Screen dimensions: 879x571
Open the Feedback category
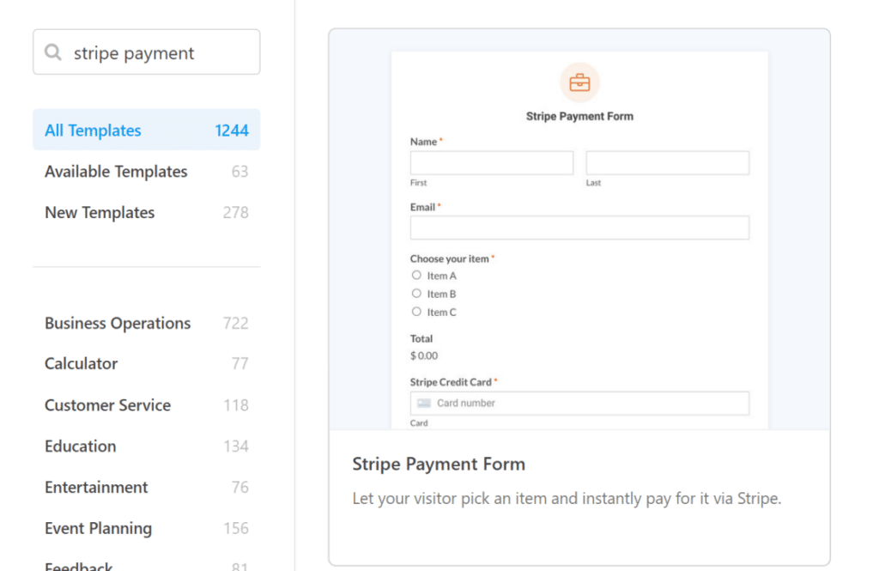pyautogui.click(x=78, y=565)
